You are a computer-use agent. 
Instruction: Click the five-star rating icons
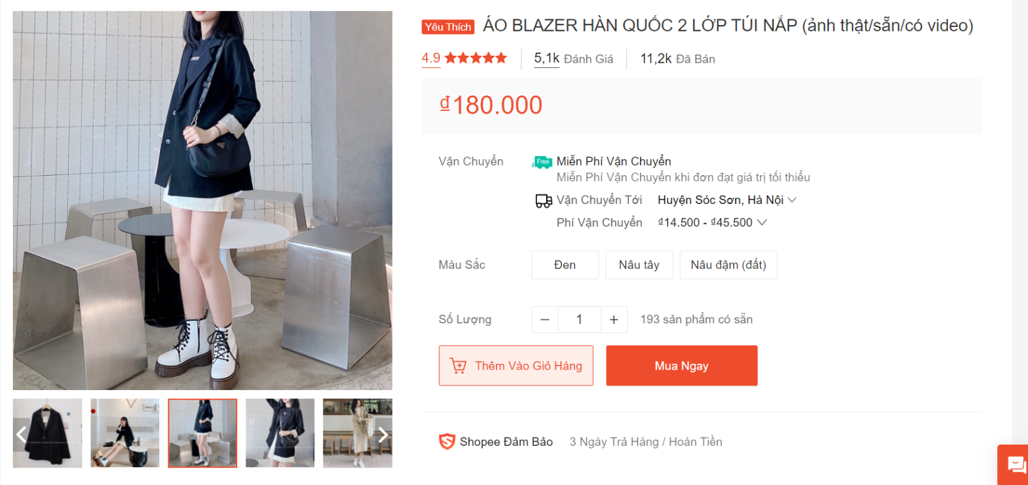click(475, 58)
